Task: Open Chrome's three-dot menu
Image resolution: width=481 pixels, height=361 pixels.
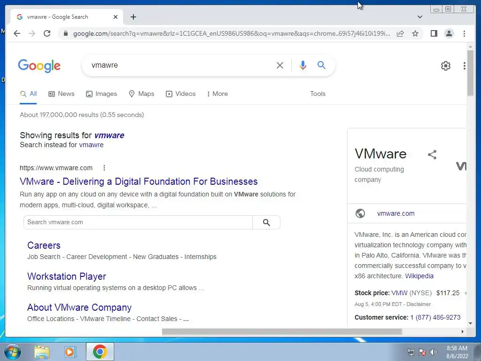Action: point(464,33)
